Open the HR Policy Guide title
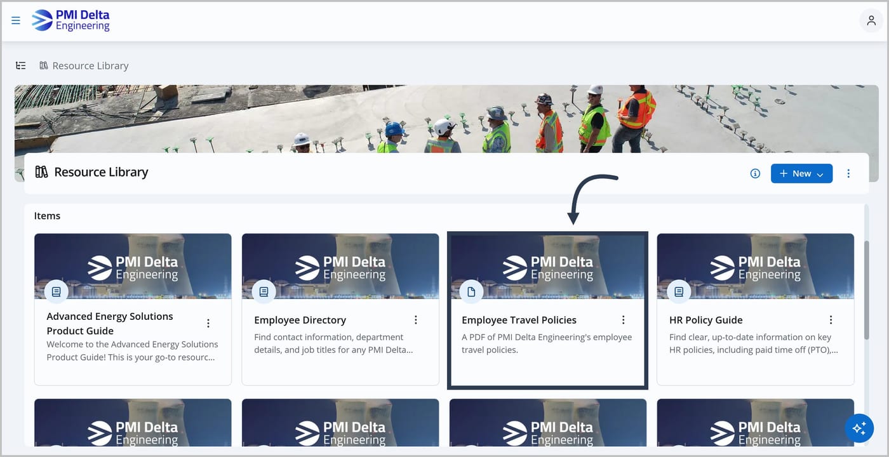 (x=705, y=320)
